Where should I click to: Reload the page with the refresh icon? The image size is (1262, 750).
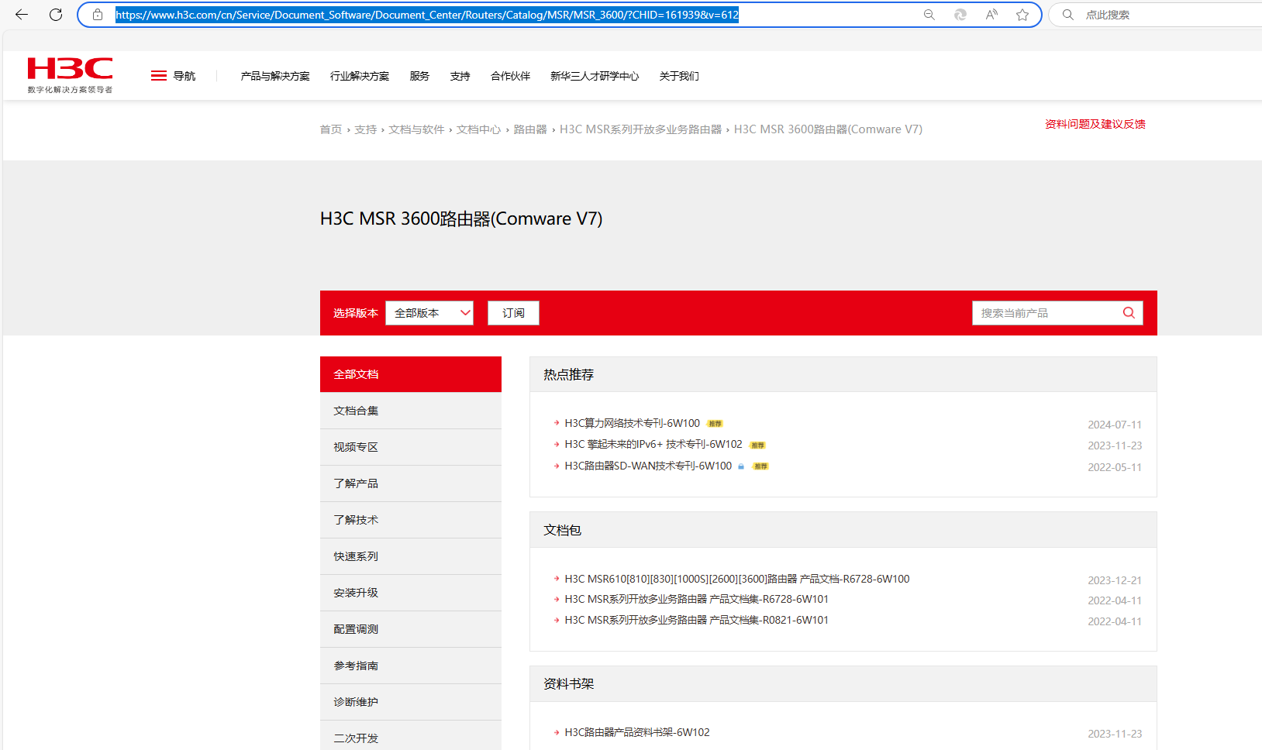(x=56, y=15)
